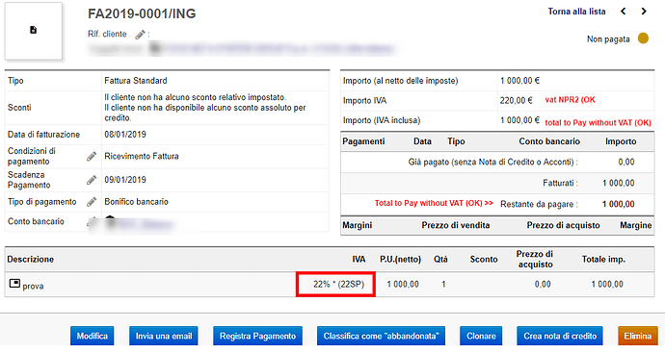Click the invoice document thumbnail icon
Image resolution: width=665 pixels, height=353 pixels.
33,30
